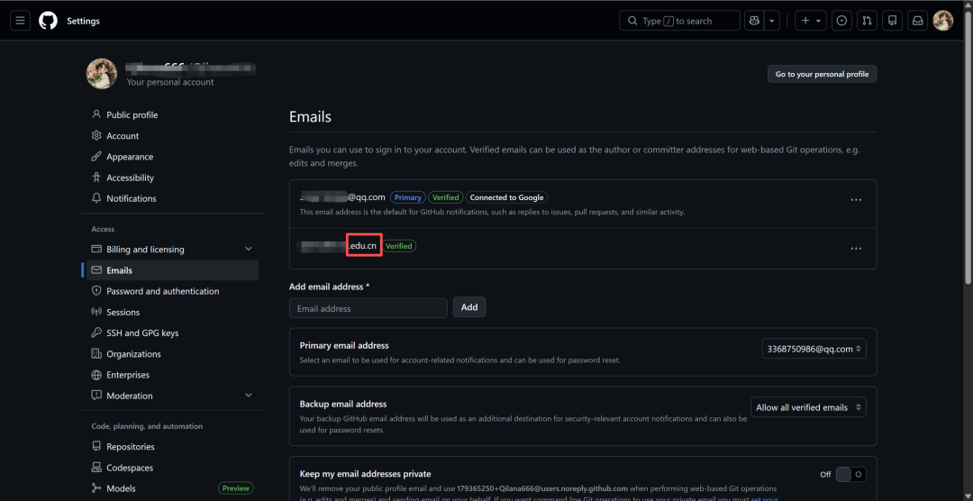973x501 pixels.
Task: Open the create new plus menu
Action: coord(811,21)
